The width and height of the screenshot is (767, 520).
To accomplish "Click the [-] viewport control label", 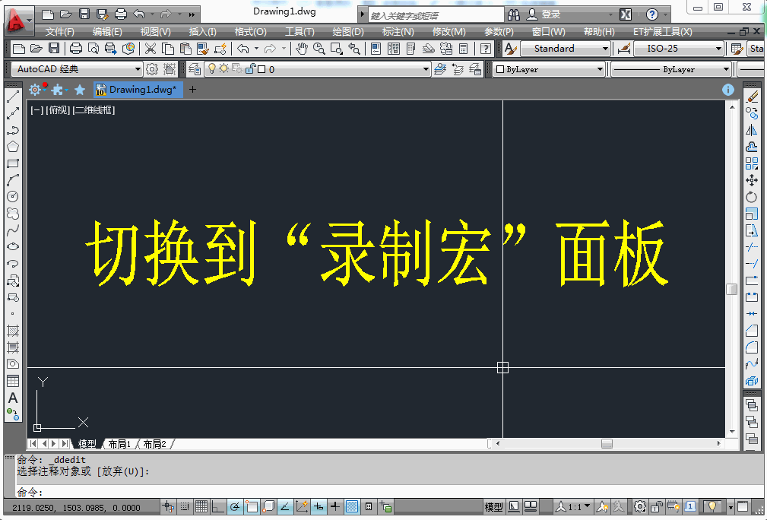I will (36, 110).
